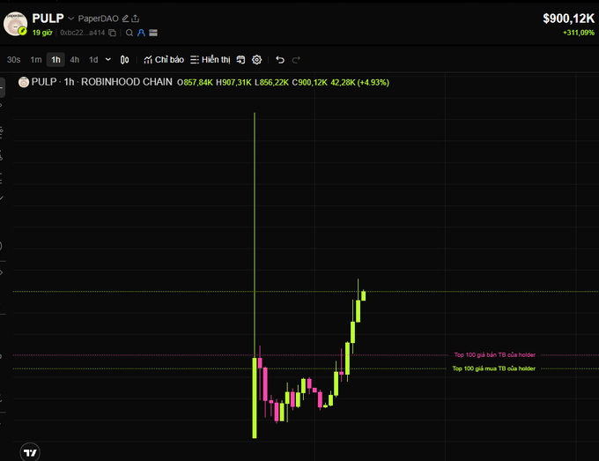The height and width of the screenshot is (461, 599).
Task: Switch chart to 30s timeframe
Action: click(x=14, y=60)
